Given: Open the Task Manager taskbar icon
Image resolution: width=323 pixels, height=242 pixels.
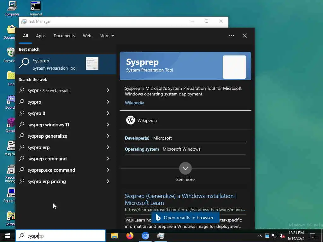Looking at the screenshot, I should point(161,236).
